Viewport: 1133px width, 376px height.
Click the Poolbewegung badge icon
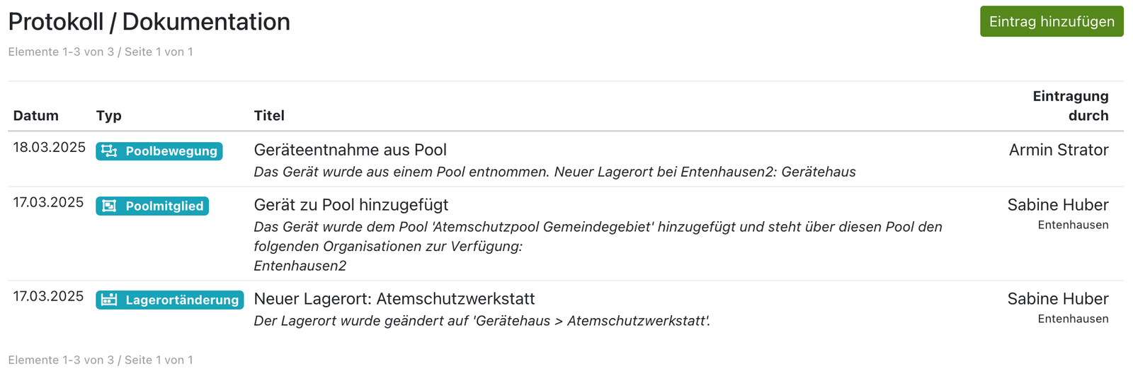click(x=109, y=151)
